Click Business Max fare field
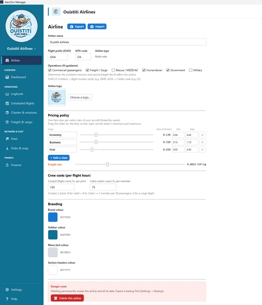Screen dimensions: 262x305 [192, 142]
